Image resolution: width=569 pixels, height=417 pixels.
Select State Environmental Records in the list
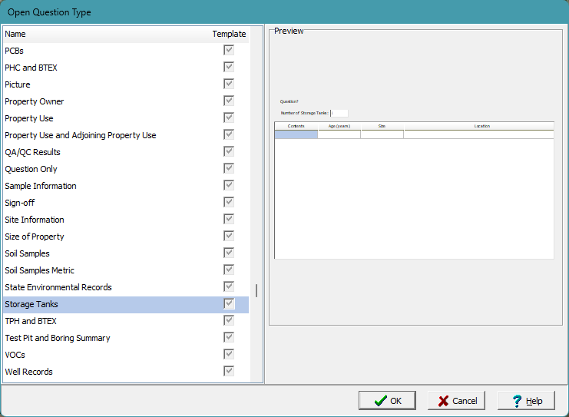point(58,287)
